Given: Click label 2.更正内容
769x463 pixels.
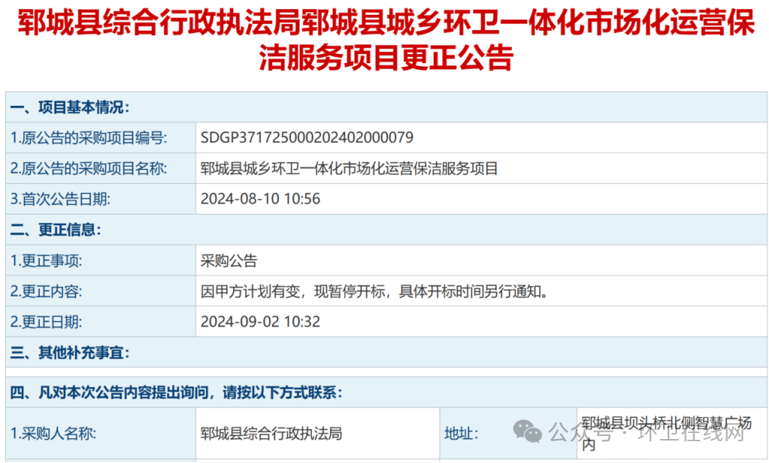Looking at the screenshot, I should 46,291.
